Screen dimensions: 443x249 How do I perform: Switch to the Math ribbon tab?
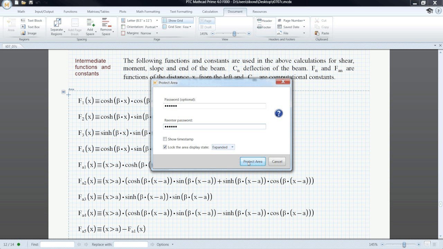[21, 11]
